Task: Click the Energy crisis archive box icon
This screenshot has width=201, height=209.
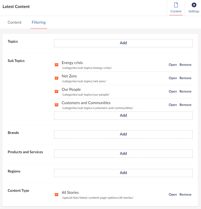Action: [x=57, y=65]
